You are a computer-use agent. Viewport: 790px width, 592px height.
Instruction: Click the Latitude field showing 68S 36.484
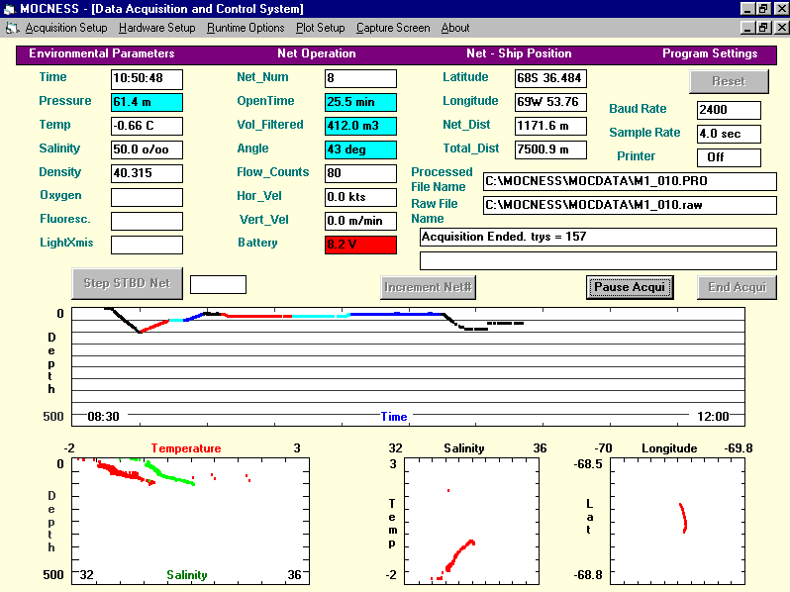coord(550,78)
